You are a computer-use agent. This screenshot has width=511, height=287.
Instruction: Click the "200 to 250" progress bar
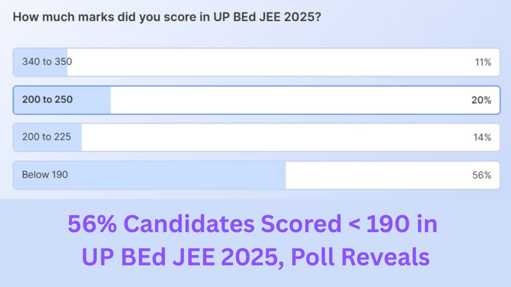(x=62, y=99)
